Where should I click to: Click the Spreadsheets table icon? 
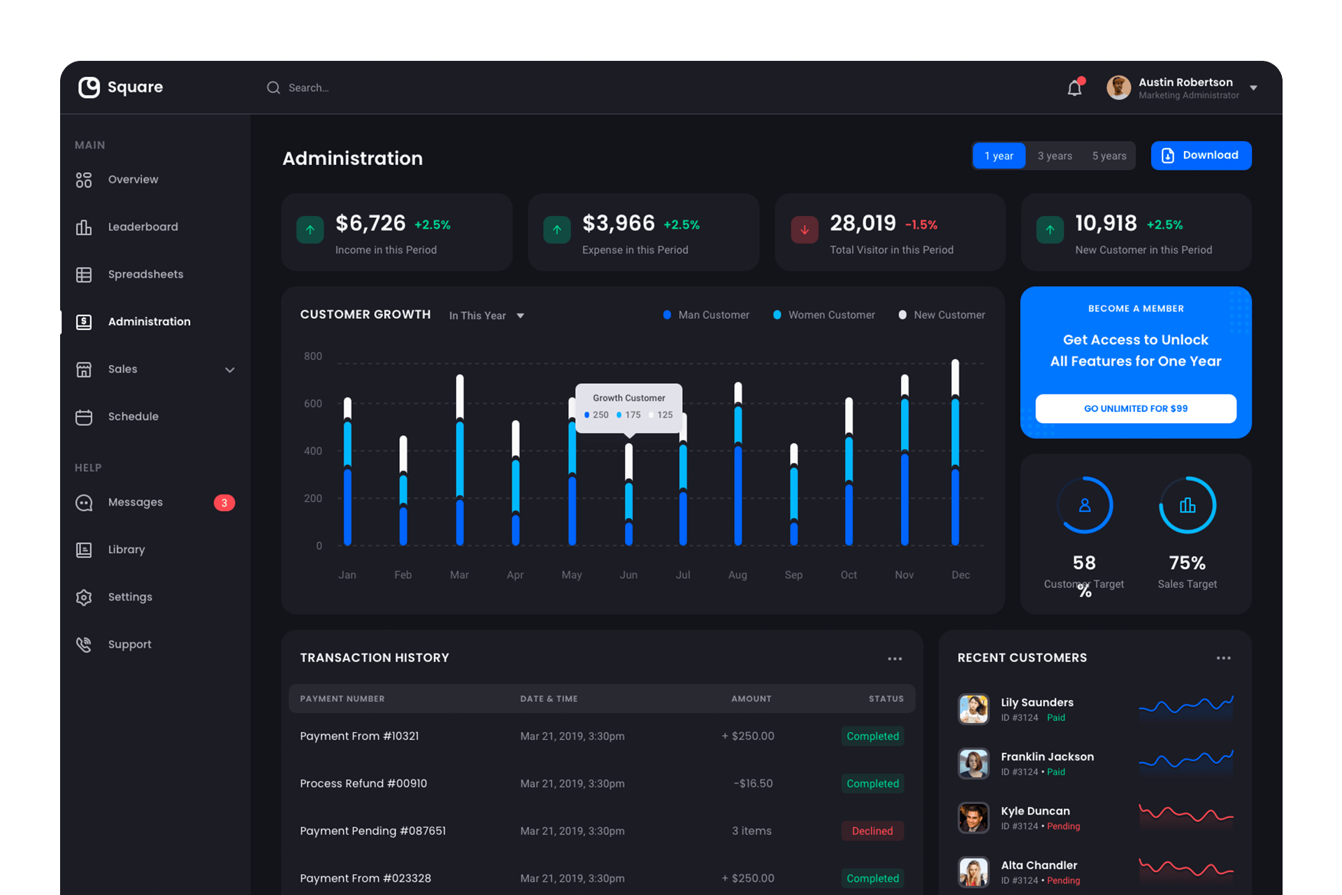pyautogui.click(x=84, y=275)
